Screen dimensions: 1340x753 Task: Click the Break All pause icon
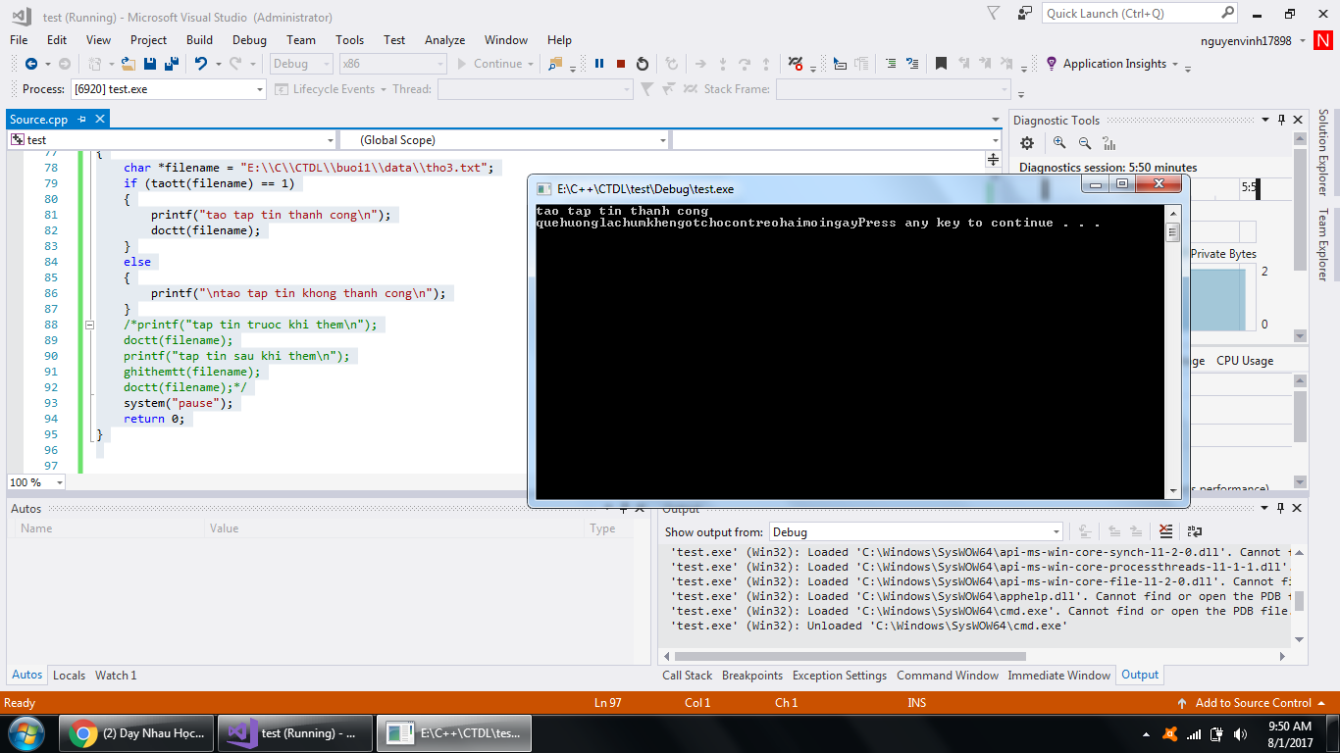pyautogui.click(x=598, y=63)
